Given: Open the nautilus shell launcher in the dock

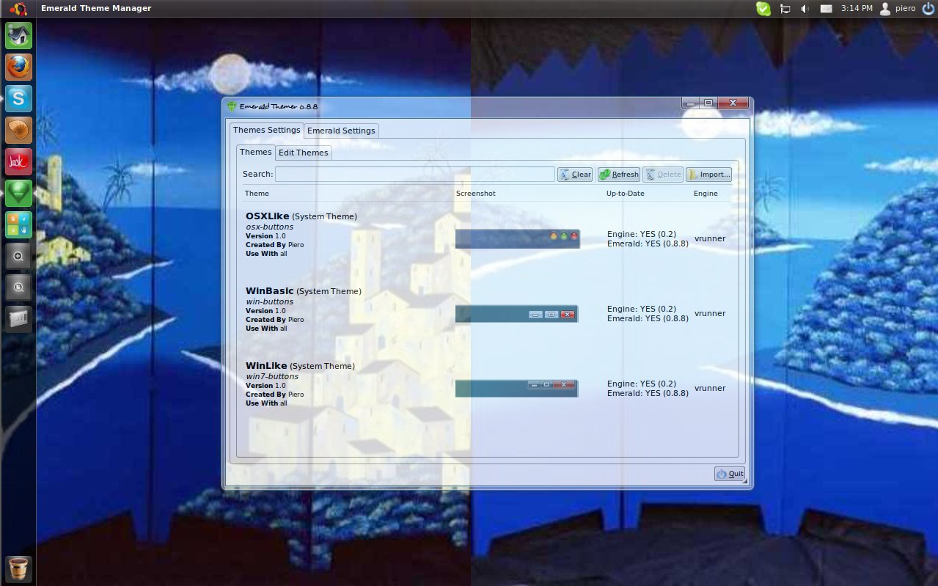Looking at the screenshot, I should pyautogui.click(x=18, y=130).
